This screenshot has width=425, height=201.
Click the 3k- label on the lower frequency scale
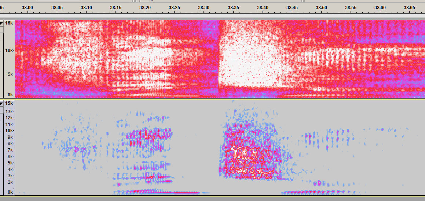[x=11, y=176]
